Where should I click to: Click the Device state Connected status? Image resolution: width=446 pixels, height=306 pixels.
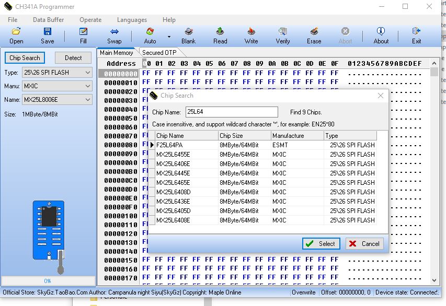coord(407,292)
